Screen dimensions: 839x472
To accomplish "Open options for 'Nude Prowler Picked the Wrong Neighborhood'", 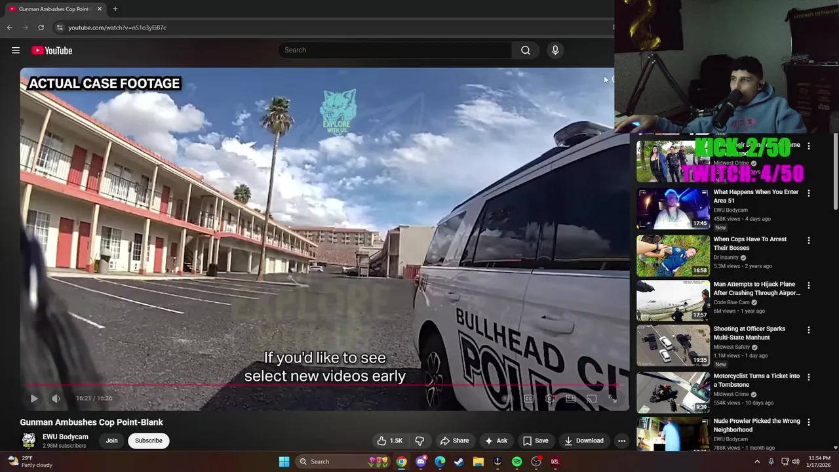I will (x=808, y=423).
